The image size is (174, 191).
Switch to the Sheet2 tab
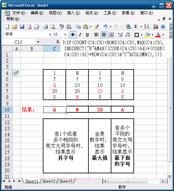49,181
